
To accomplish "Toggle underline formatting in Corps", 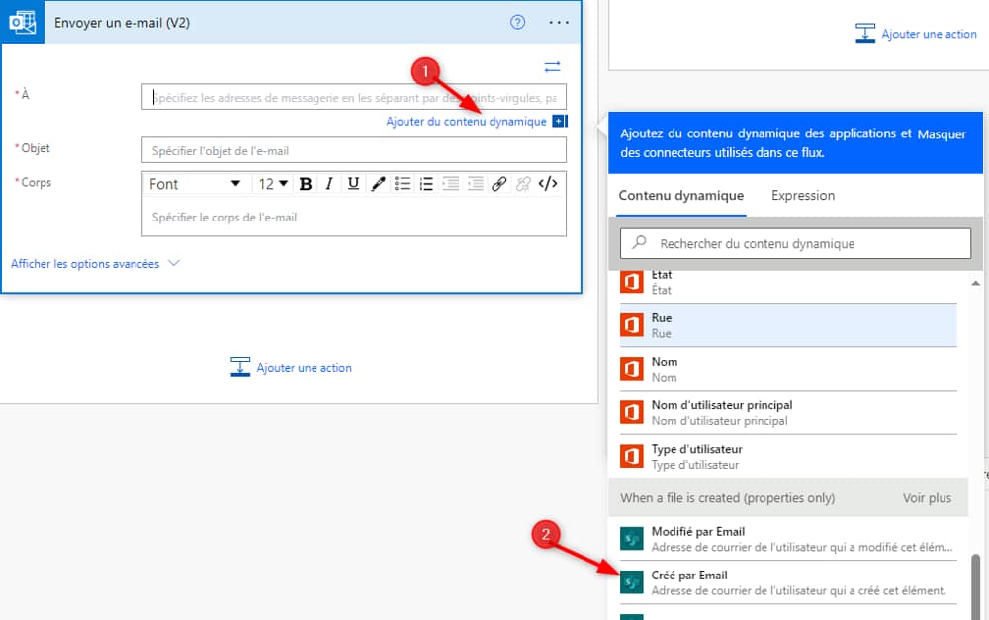I will (353, 184).
